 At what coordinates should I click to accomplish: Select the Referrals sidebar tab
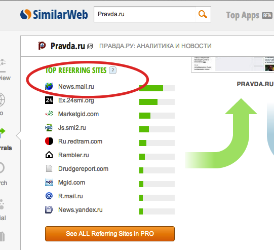(5, 140)
